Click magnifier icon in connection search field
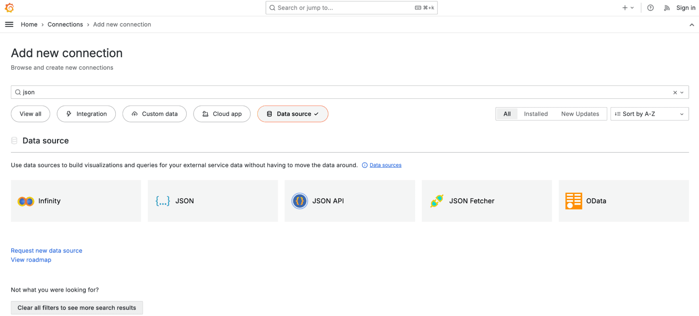699x316 pixels. 18,92
